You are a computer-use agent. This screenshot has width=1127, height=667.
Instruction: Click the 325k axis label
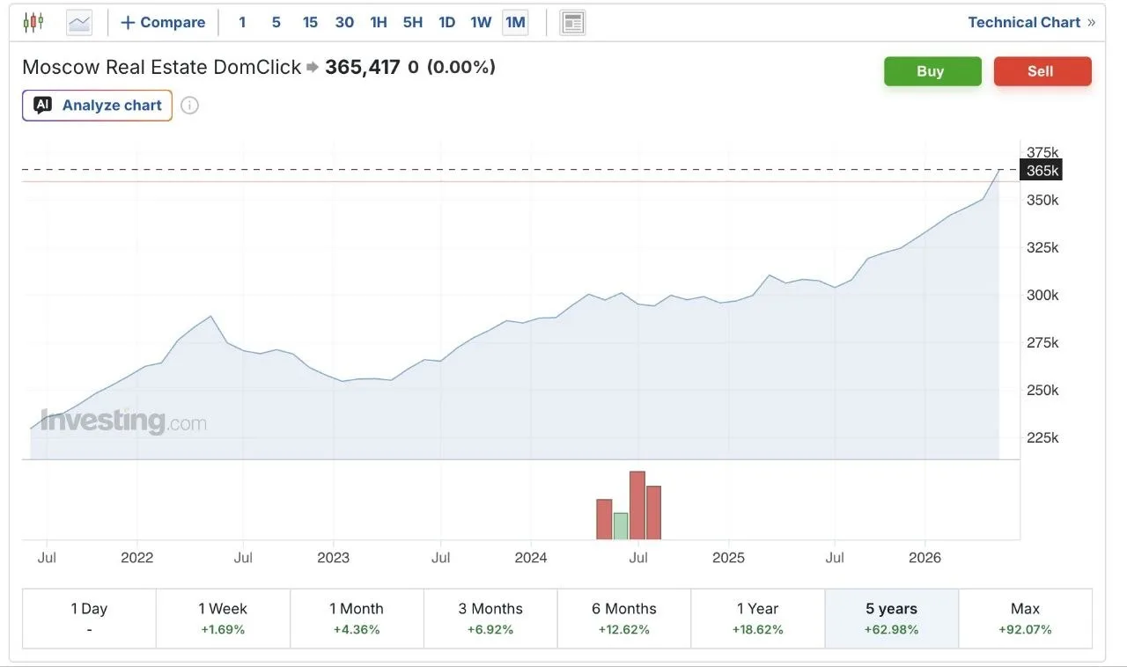click(x=1042, y=247)
